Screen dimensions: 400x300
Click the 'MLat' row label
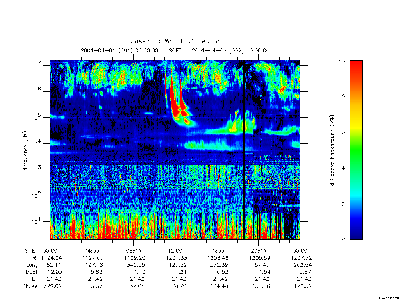coord(31,272)
